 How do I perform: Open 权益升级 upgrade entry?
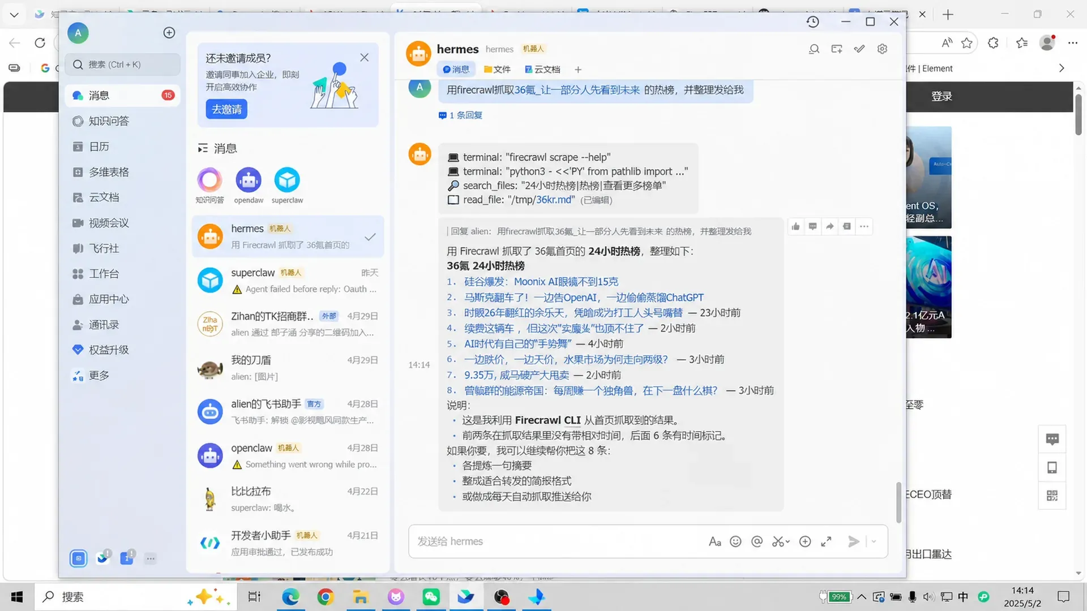point(122,350)
